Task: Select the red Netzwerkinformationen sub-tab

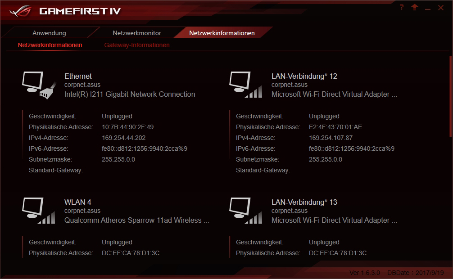Action: [50, 45]
